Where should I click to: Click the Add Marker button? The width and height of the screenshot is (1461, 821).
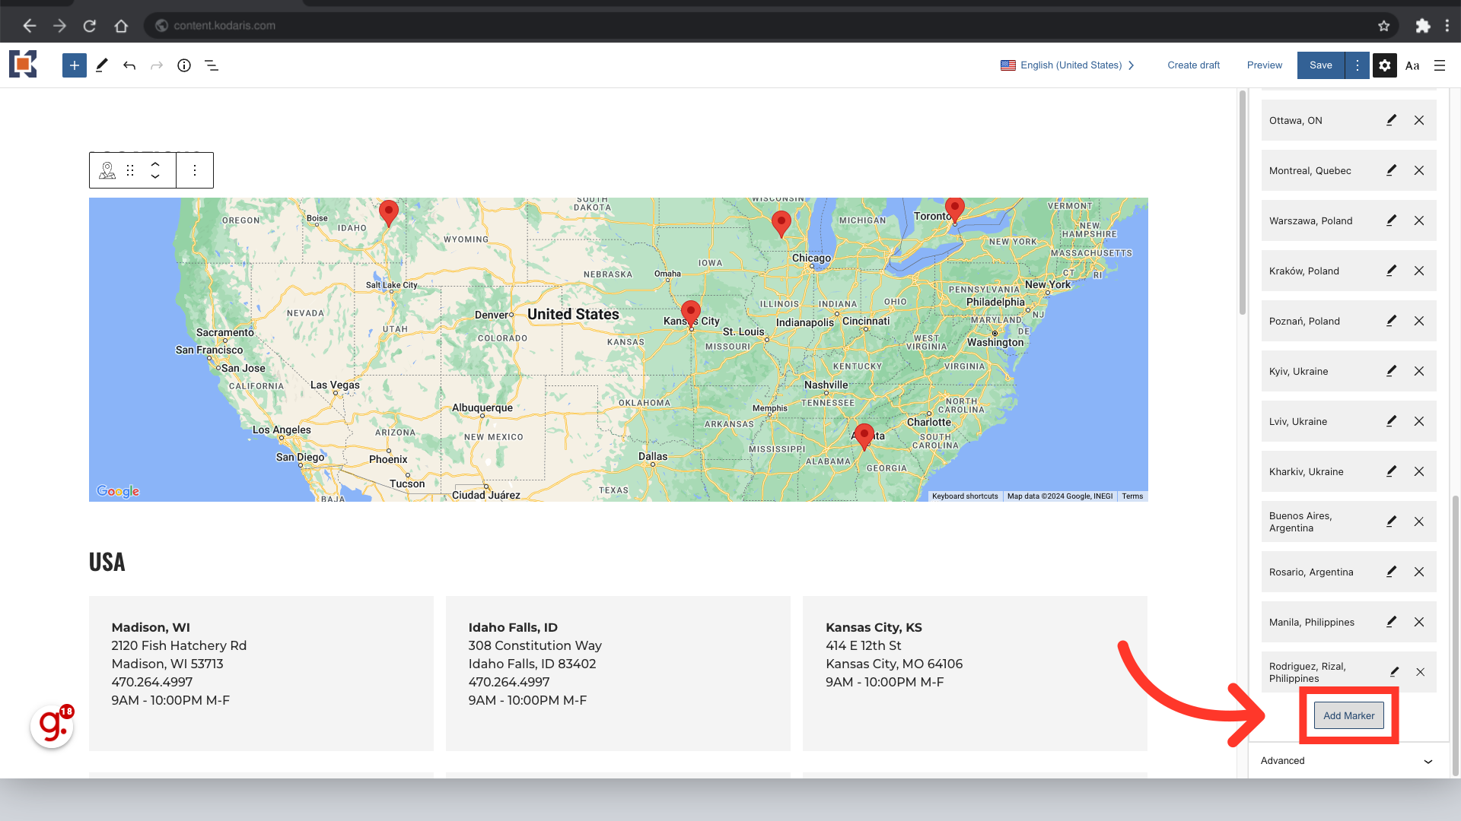point(1348,715)
